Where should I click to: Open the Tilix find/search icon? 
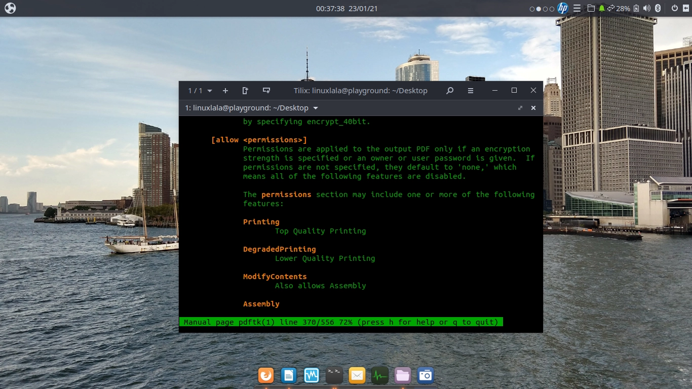[450, 91]
